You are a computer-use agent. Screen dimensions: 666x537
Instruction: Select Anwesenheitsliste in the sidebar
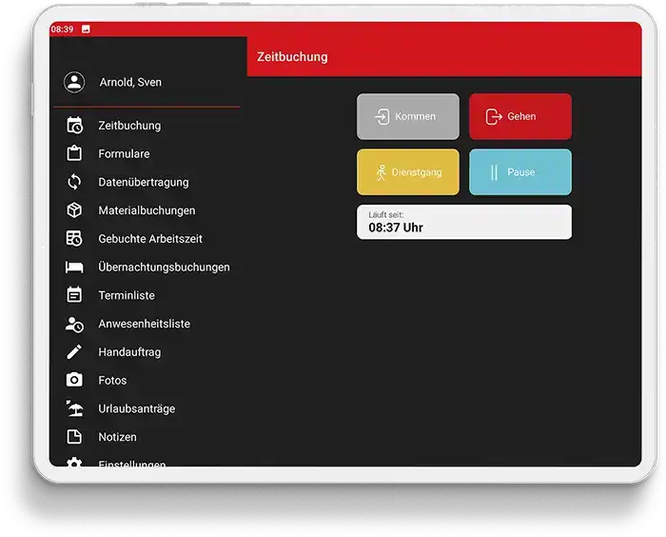144,324
